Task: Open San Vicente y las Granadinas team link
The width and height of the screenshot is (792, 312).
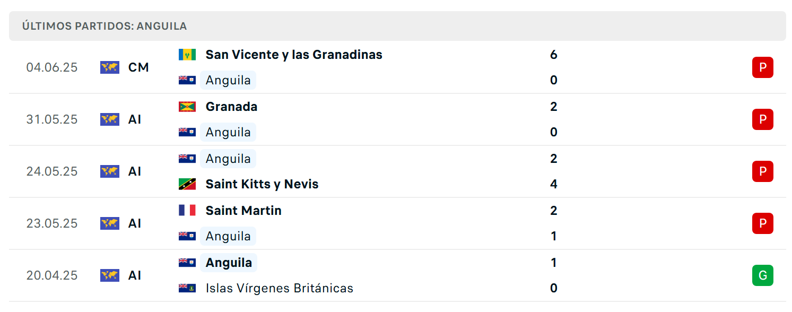Action: pyautogui.click(x=294, y=55)
